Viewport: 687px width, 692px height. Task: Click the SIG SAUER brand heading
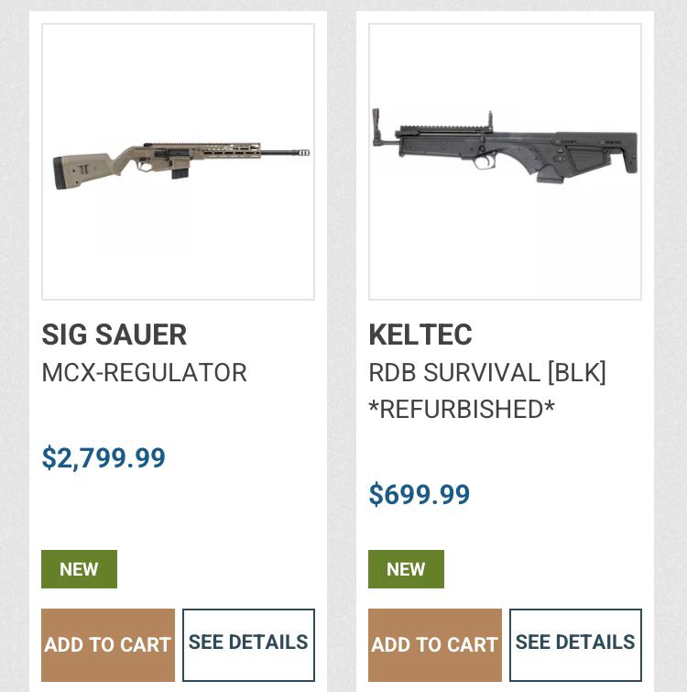pyautogui.click(x=114, y=335)
